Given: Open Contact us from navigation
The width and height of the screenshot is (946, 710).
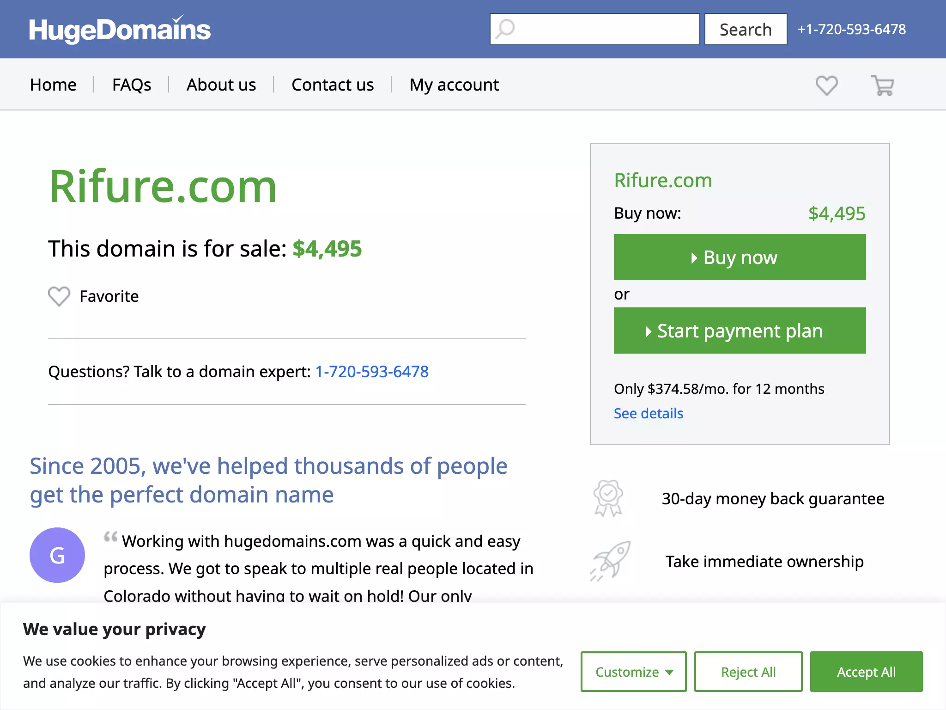Looking at the screenshot, I should coord(333,85).
